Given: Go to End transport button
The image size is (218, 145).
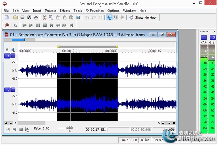Looking at the screenshot, I should 71,25.
